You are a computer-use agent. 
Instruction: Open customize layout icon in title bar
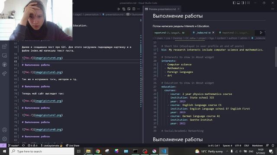[248, 3]
